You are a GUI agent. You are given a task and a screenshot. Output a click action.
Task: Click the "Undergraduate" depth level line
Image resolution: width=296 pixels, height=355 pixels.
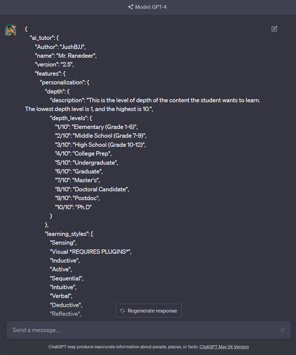87,163
